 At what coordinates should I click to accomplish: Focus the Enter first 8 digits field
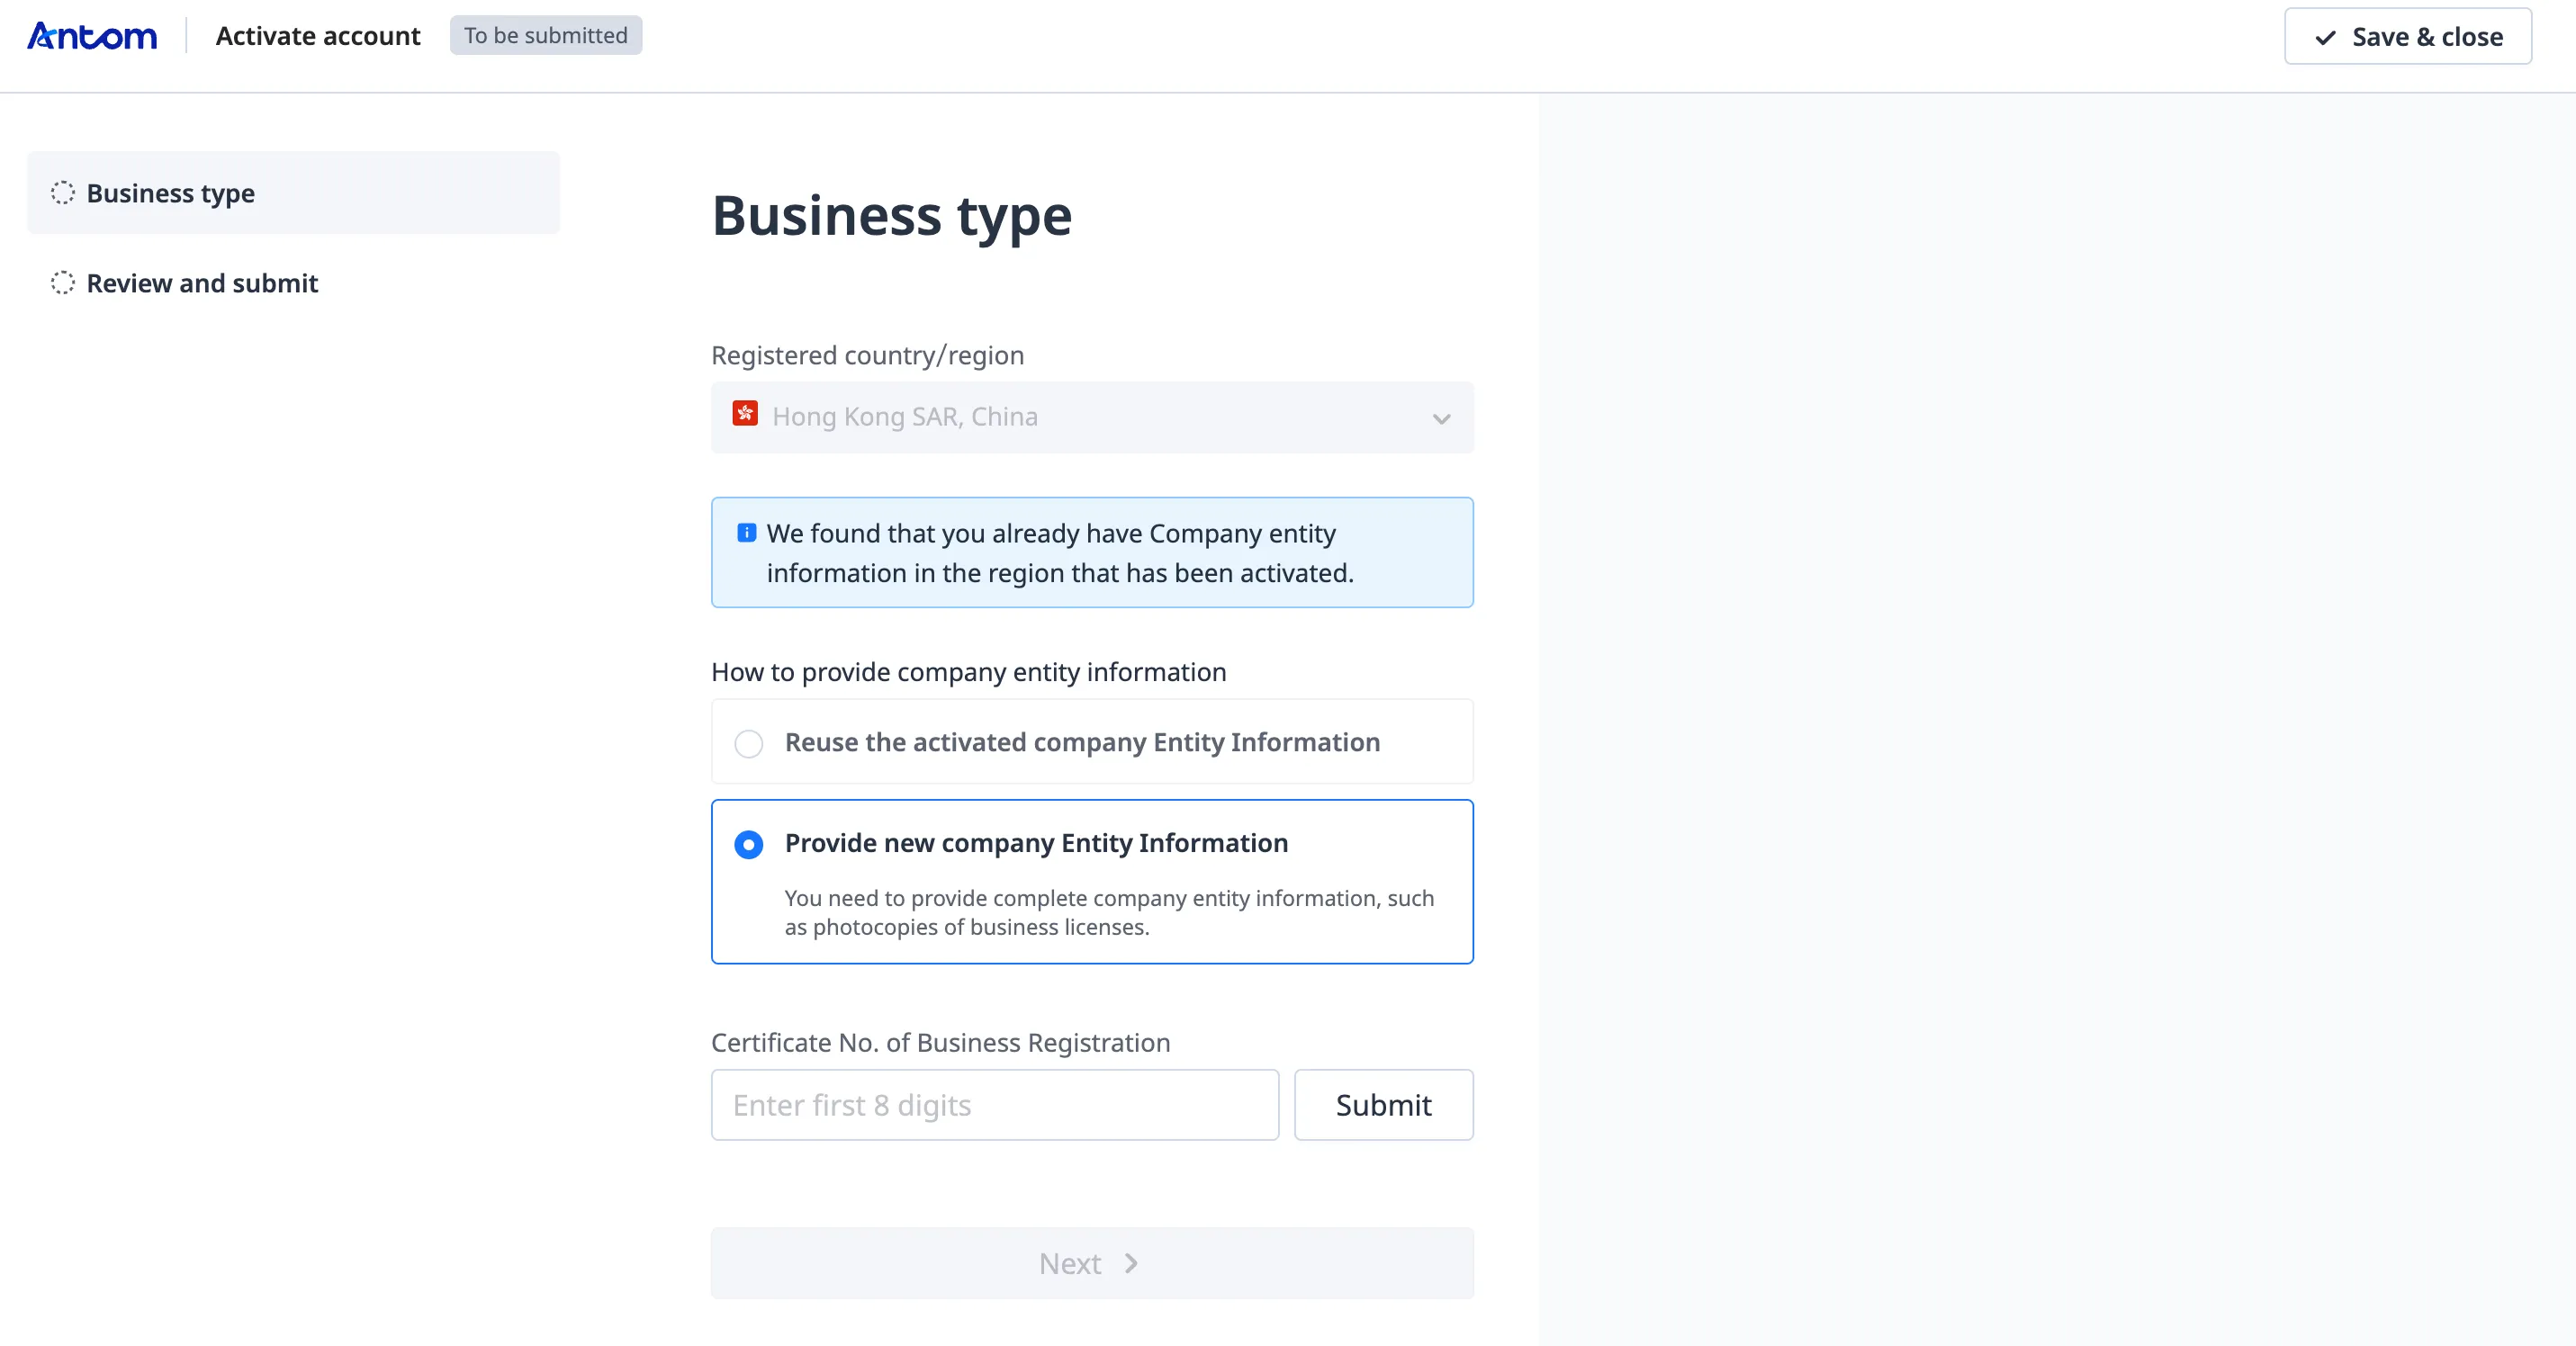tap(994, 1105)
